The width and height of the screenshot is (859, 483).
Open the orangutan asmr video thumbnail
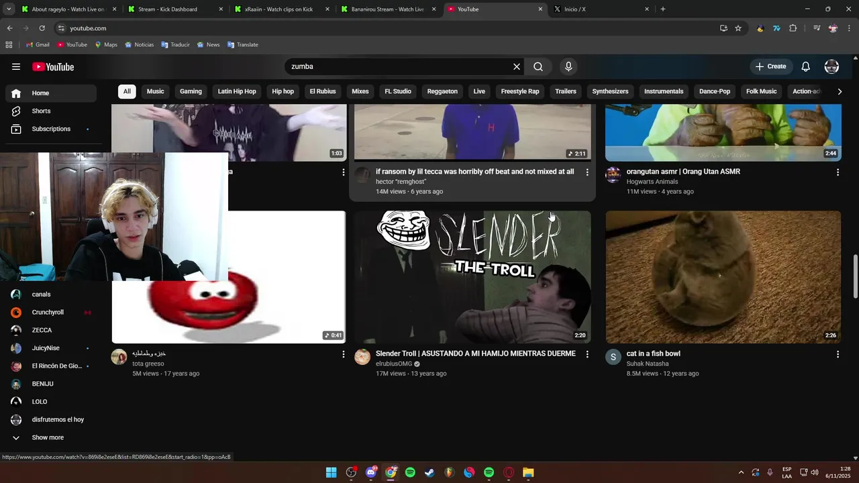[x=723, y=133]
